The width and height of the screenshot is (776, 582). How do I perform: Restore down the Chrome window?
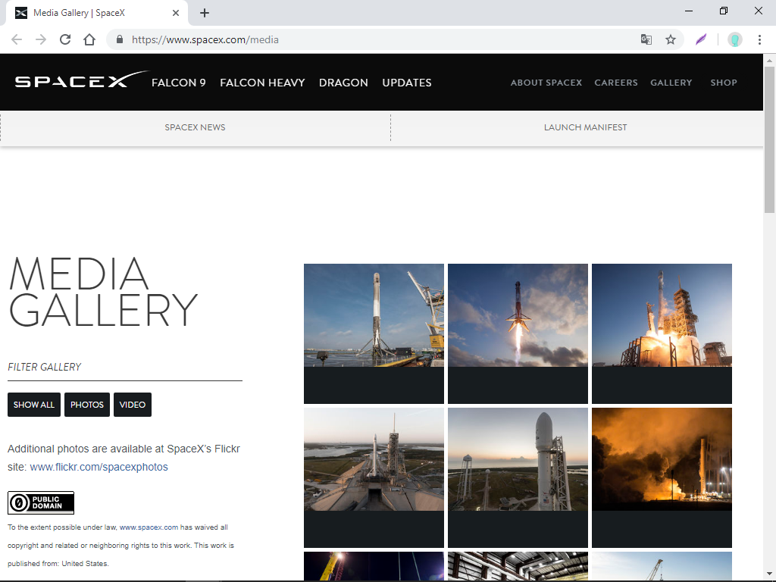tap(723, 11)
